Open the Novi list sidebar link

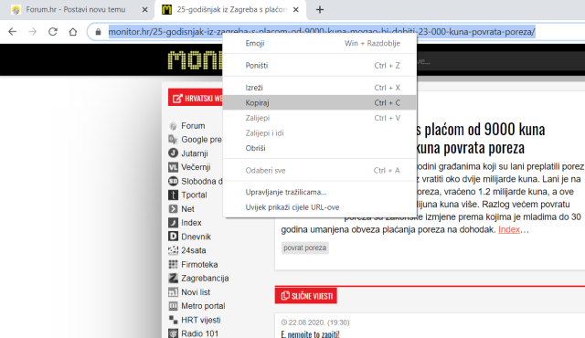(196, 292)
